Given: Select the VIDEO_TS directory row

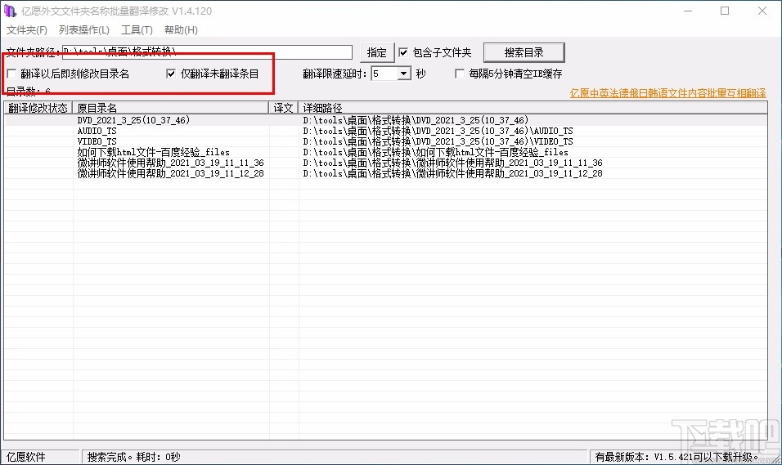Looking at the screenshot, I should (x=385, y=141).
